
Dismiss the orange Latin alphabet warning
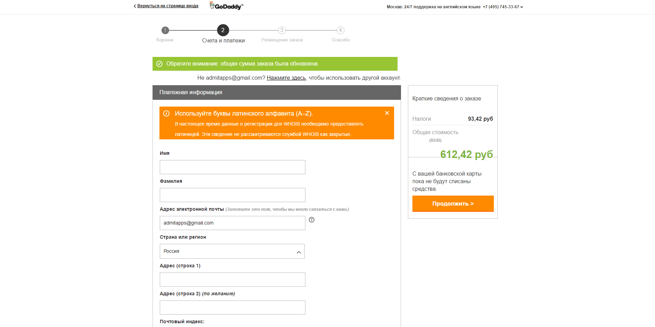pyautogui.click(x=387, y=113)
